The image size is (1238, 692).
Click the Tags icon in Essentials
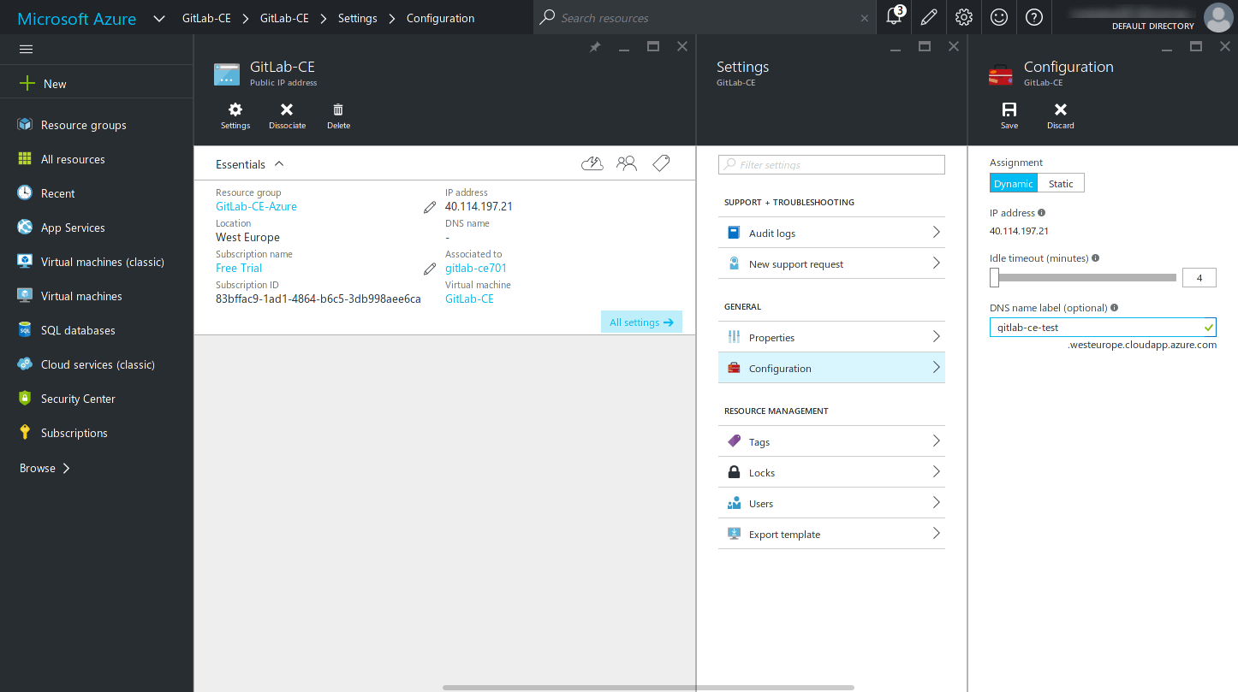pos(661,163)
